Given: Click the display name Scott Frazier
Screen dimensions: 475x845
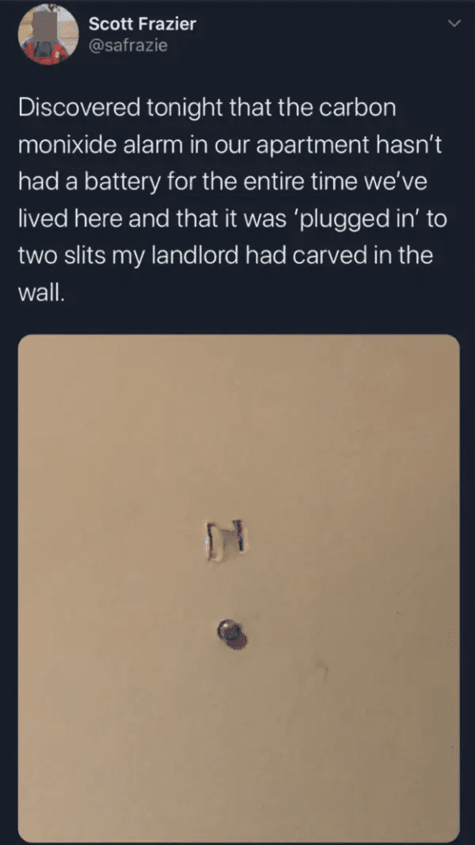Looking at the screenshot, I should tap(142, 24).
